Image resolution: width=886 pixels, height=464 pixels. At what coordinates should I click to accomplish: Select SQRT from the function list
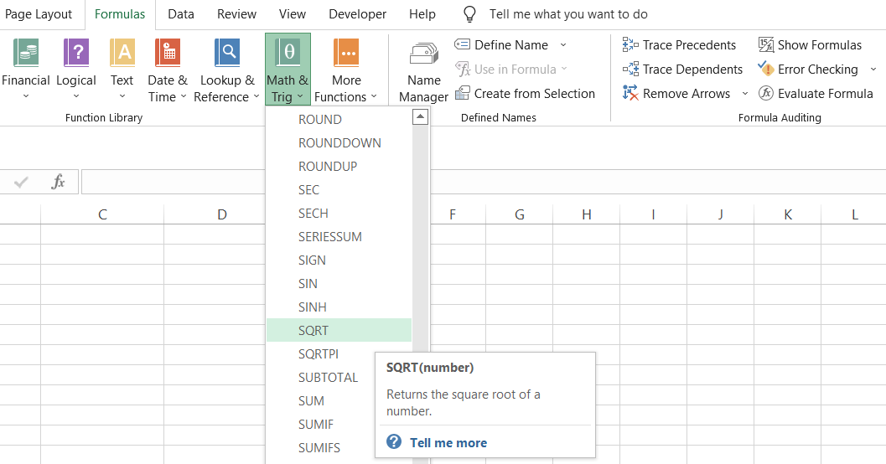pos(313,331)
